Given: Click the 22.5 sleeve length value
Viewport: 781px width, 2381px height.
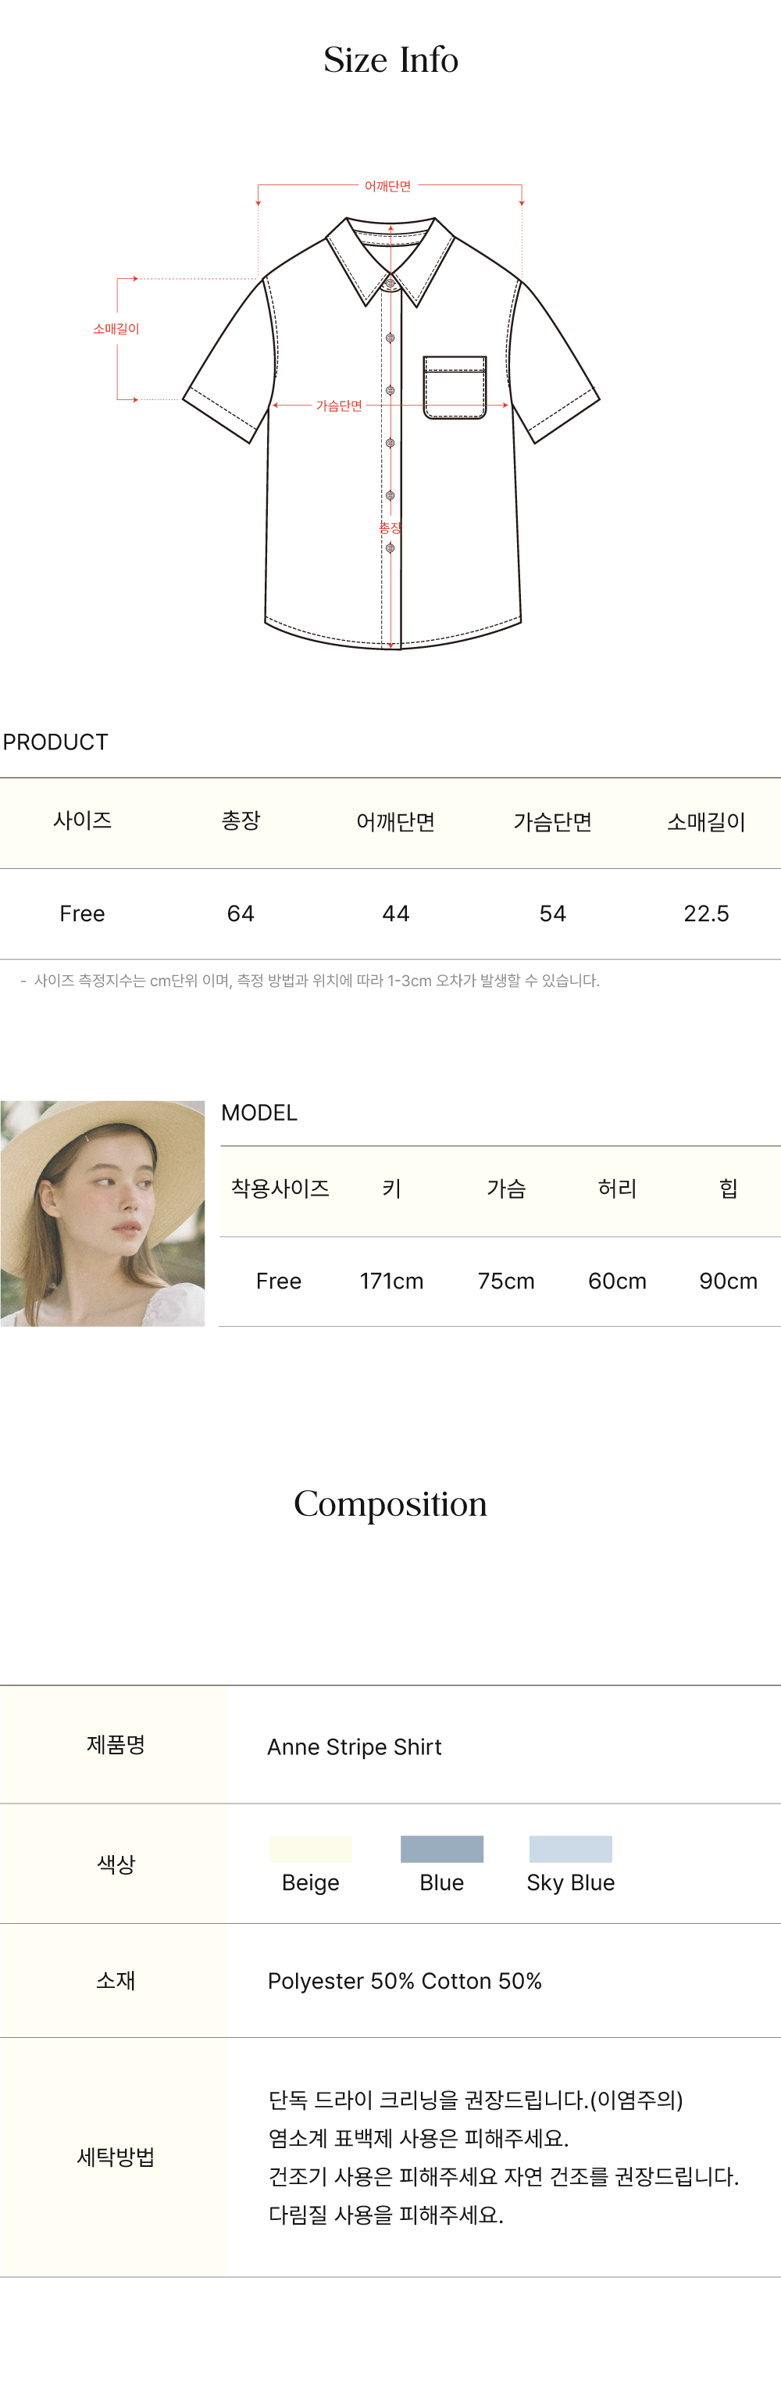Looking at the screenshot, I should pyautogui.click(x=706, y=913).
